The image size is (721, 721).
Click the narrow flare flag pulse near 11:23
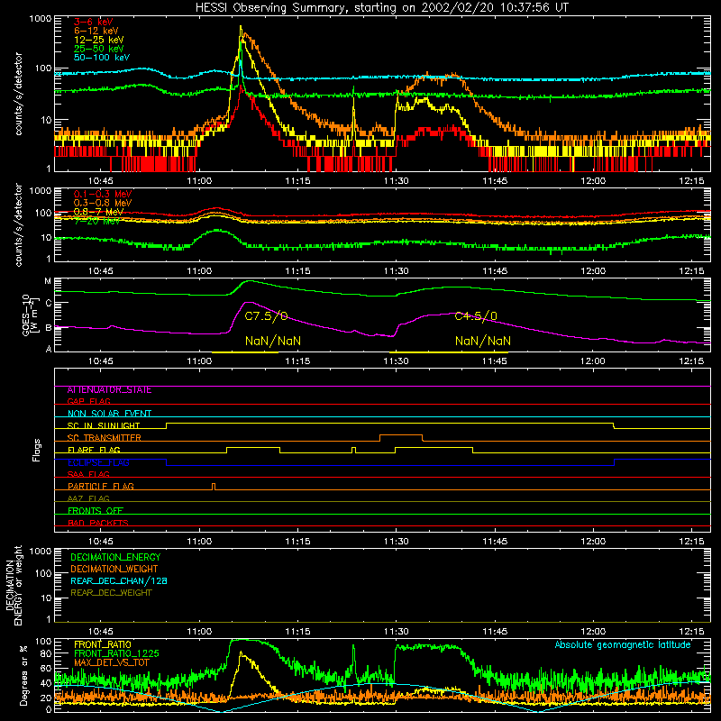[x=353, y=450]
